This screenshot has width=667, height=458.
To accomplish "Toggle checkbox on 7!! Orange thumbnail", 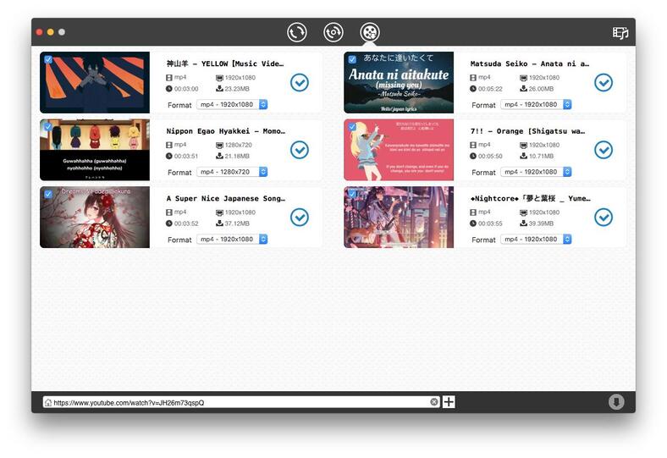I will click(352, 127).
